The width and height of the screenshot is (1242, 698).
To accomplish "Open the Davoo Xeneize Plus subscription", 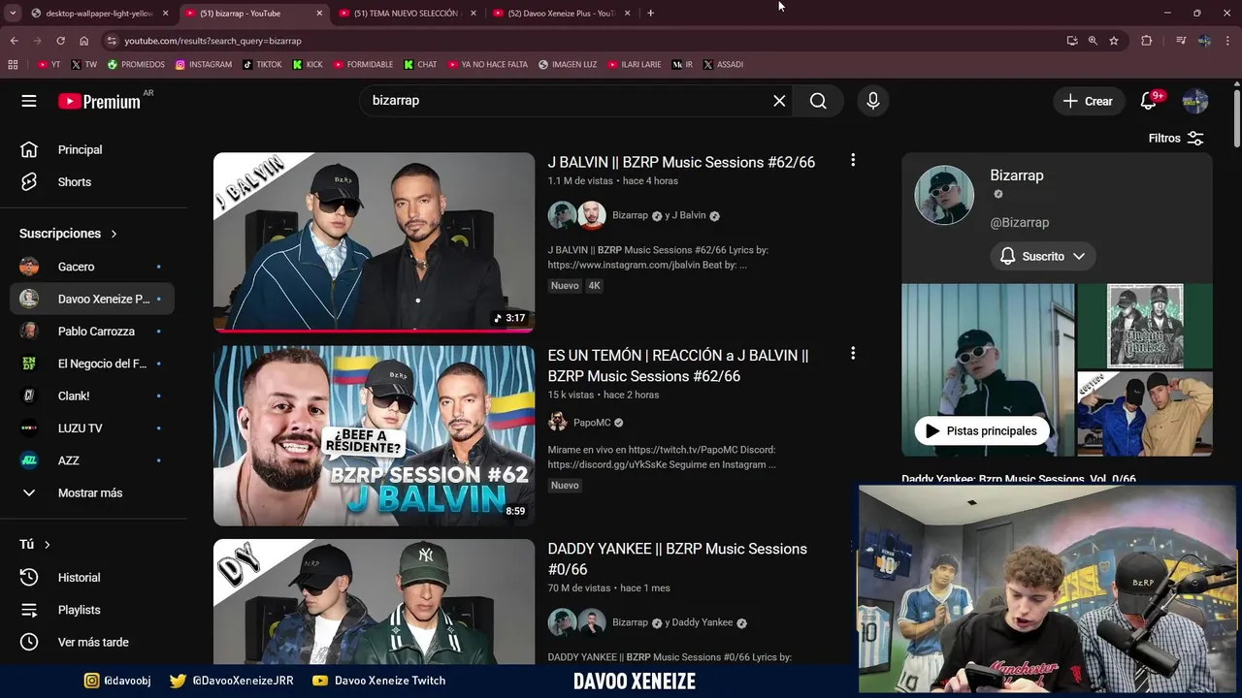I will pos(92,299).
